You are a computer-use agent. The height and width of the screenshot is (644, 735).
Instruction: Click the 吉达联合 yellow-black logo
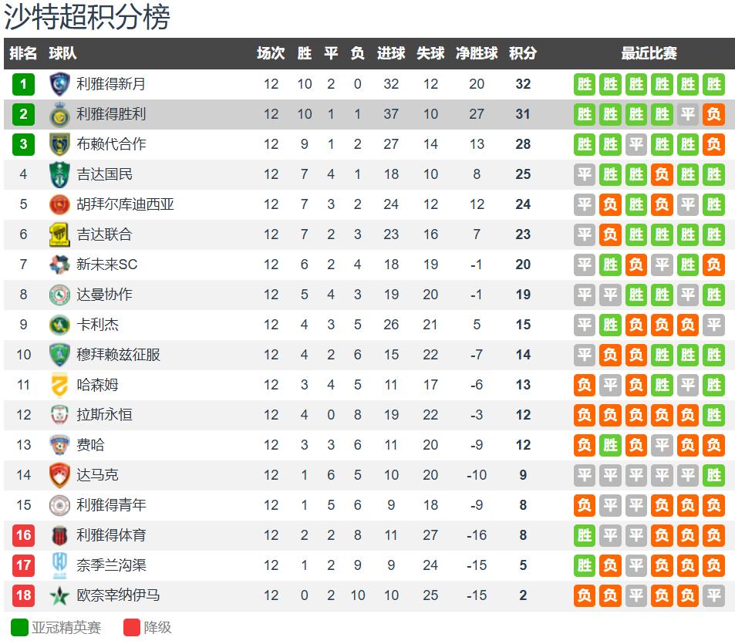click(59, 234)
